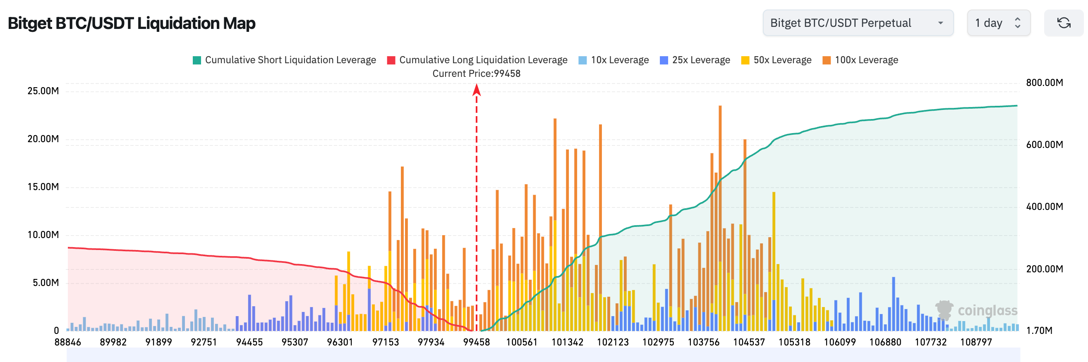Click the blue 25x legend swatch

(x=664, y=60)
